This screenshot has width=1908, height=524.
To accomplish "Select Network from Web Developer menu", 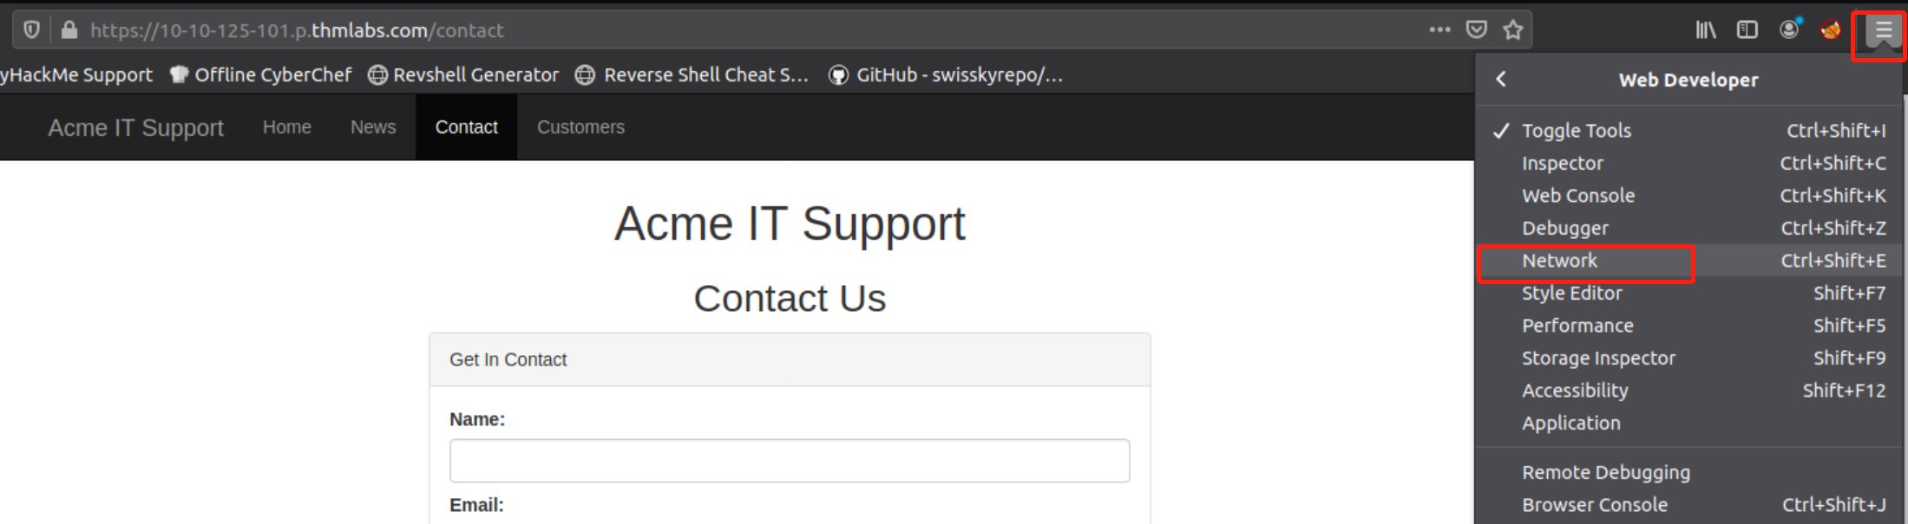I will (x=1559, y=261).
